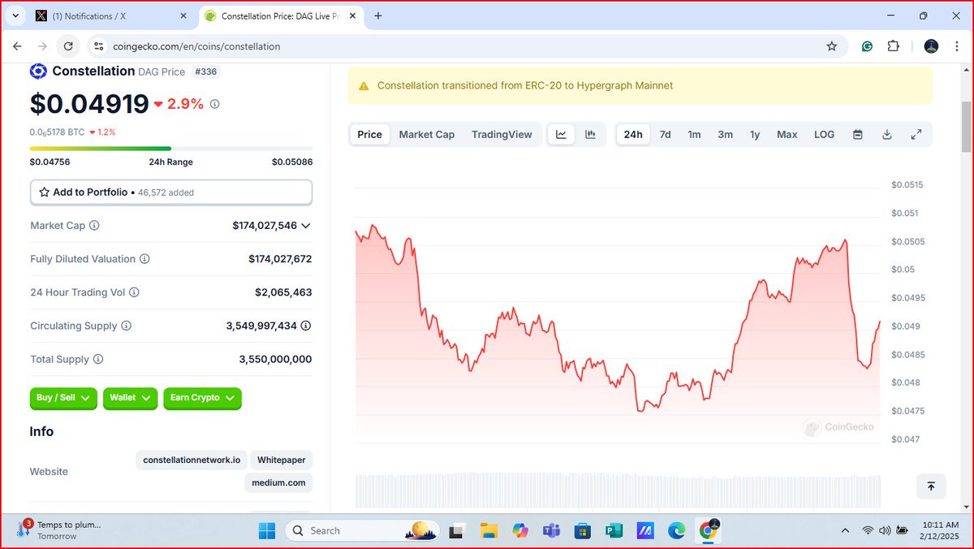
Task: Reload the CoinGecko page
Action: click(68, 46)
